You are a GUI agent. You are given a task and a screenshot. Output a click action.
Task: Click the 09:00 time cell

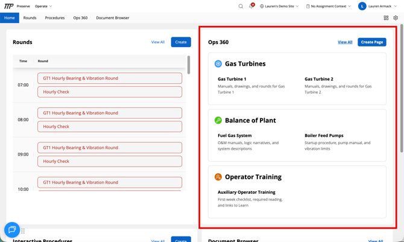coord(23,154)
